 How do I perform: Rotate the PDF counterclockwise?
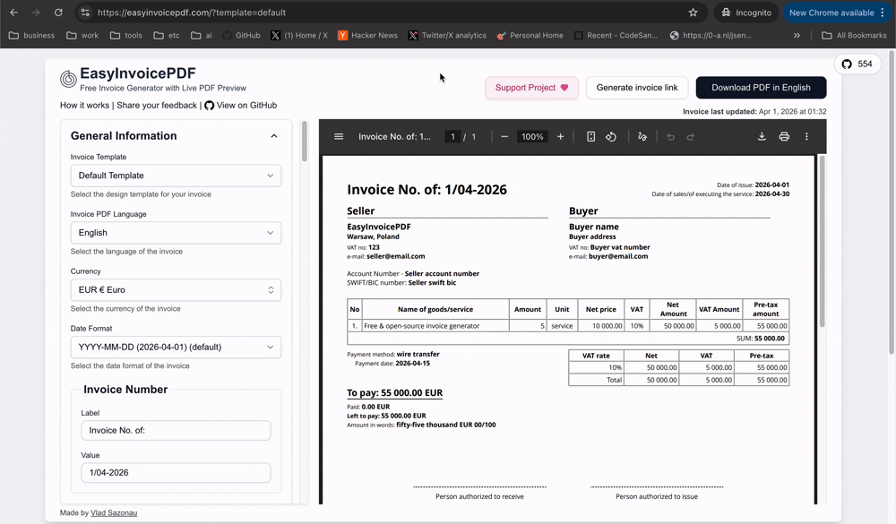[611, 136]
